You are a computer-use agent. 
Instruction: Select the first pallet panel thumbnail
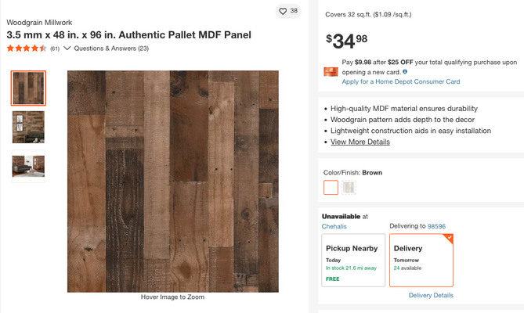click(x=28, y=88)
